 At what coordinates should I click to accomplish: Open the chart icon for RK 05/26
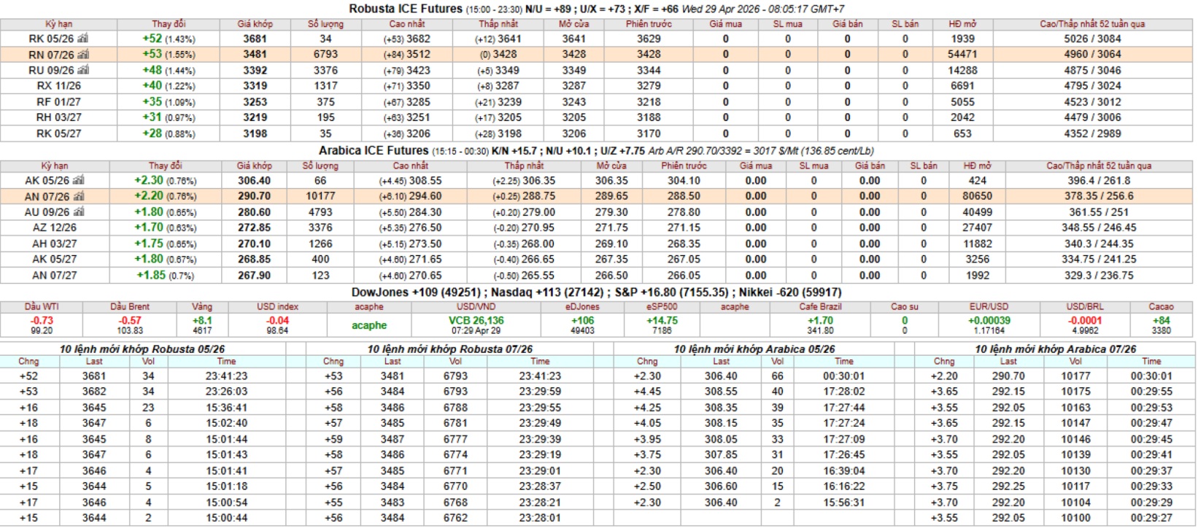pos(82,39)
